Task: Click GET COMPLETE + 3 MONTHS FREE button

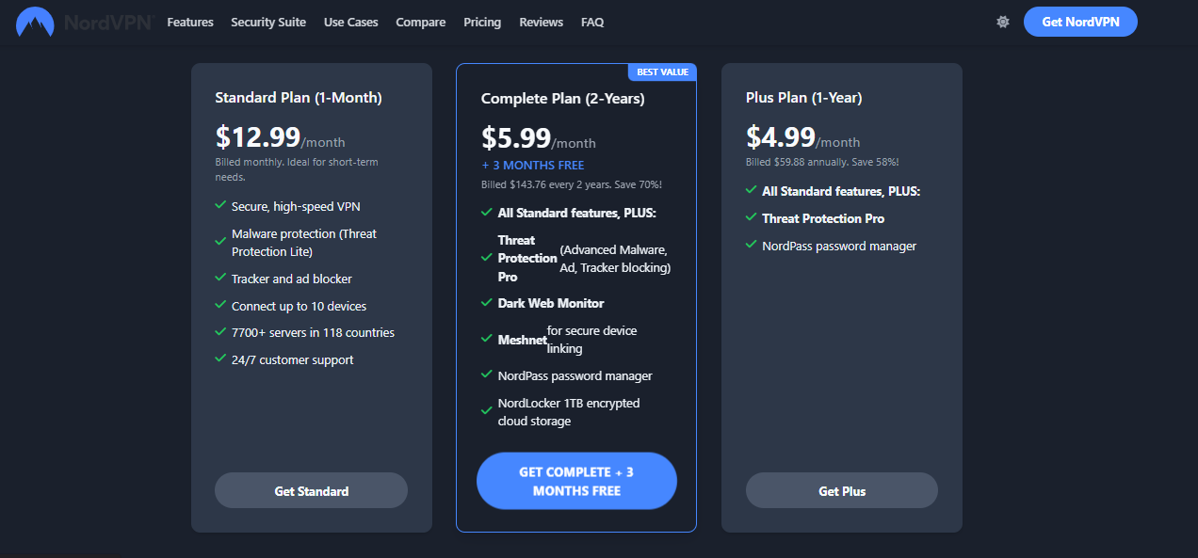Action: tap(576, 481)
